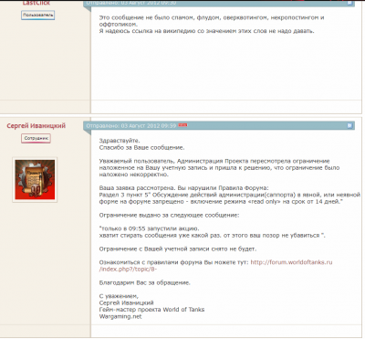Open the permalink icon on LastClick's post header
Viewport: 365px width, 339px height.
click(349, 3)
